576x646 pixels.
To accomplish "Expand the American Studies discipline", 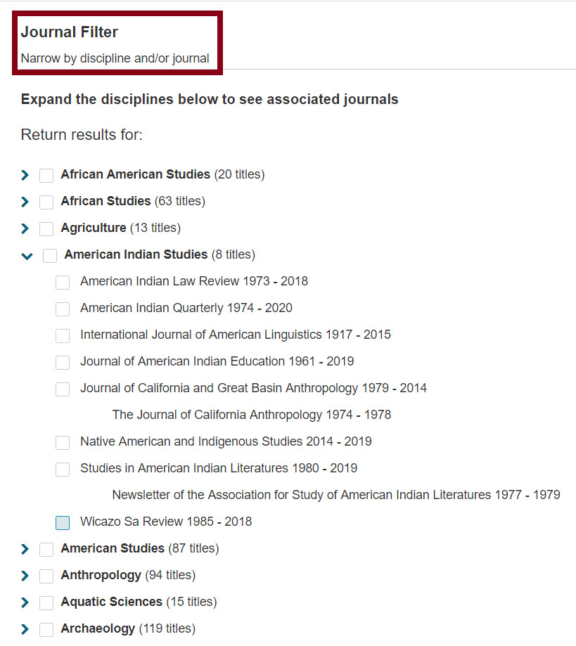I will pyautogui.click(x=25, y=549).
